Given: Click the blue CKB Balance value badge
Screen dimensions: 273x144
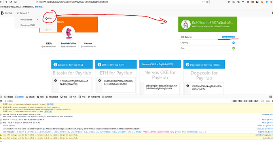Looking at the screenshot, I should [228, 37].
